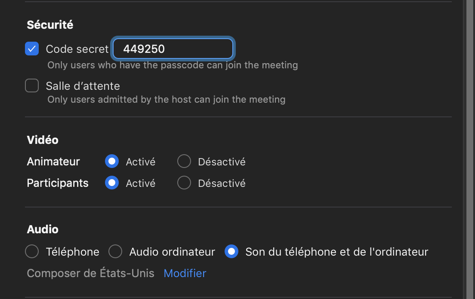The height and width of the screenshot is (299, 475).
Task: Click the Audio section heading
Action: point(43,229)
